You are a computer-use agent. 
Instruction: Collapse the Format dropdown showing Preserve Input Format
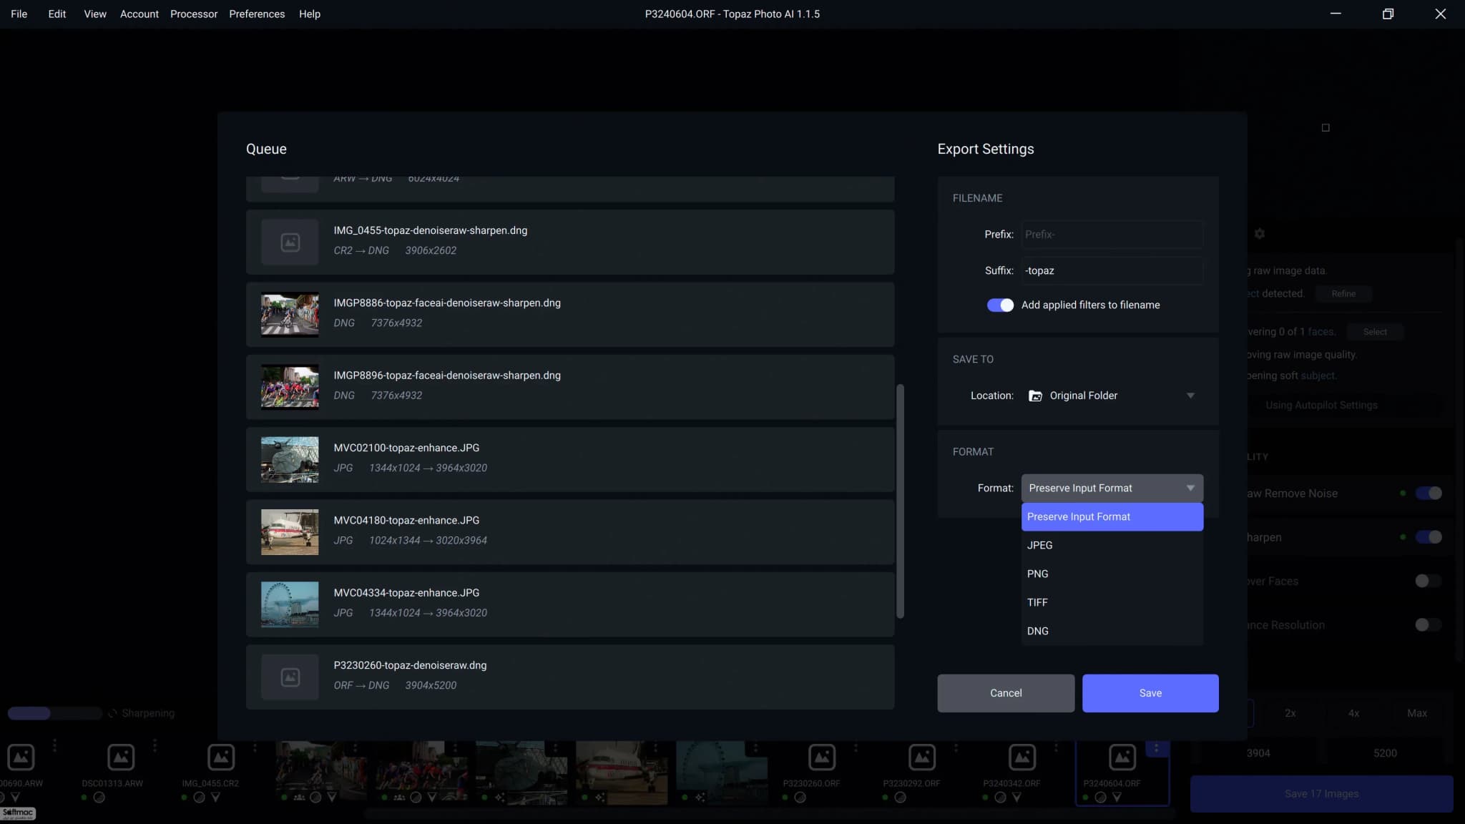click(1112, 488)
